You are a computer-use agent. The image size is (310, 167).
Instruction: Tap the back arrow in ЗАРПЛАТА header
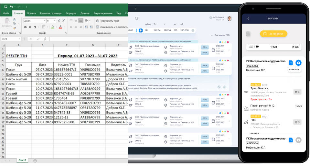click(248, 18)
